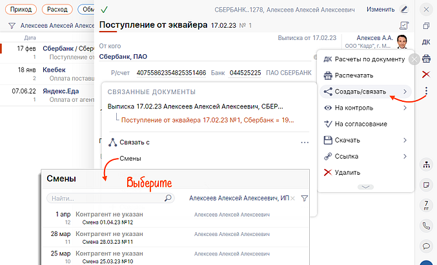Screen dimensions: 437x265
Task: Click the phone icon in right sidebar
Action: 426,226
